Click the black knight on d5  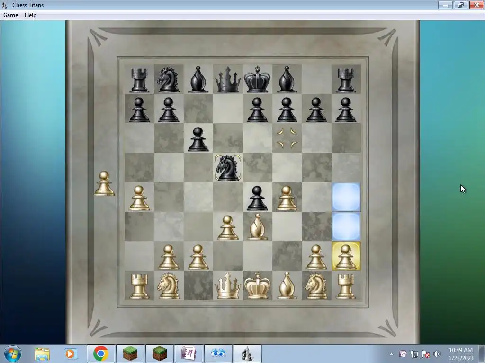[228, 168]
